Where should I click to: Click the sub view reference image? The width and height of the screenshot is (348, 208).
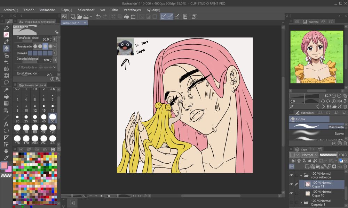coord(317,57)
